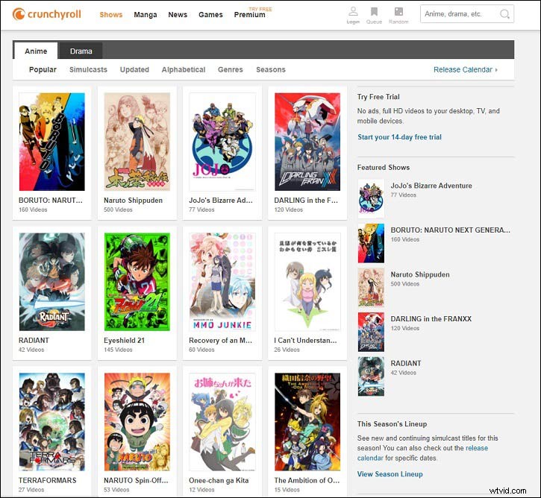Open the BORUTO poster in grid
This screenshot has height=498, width=541.
51,142
